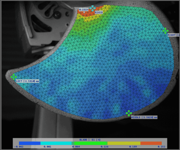Image resolution: width=180 pixels, height=150 pixels.
Task: Pick the yellow legend color segment
Action: pyautogui.click(x=124, y=143)
